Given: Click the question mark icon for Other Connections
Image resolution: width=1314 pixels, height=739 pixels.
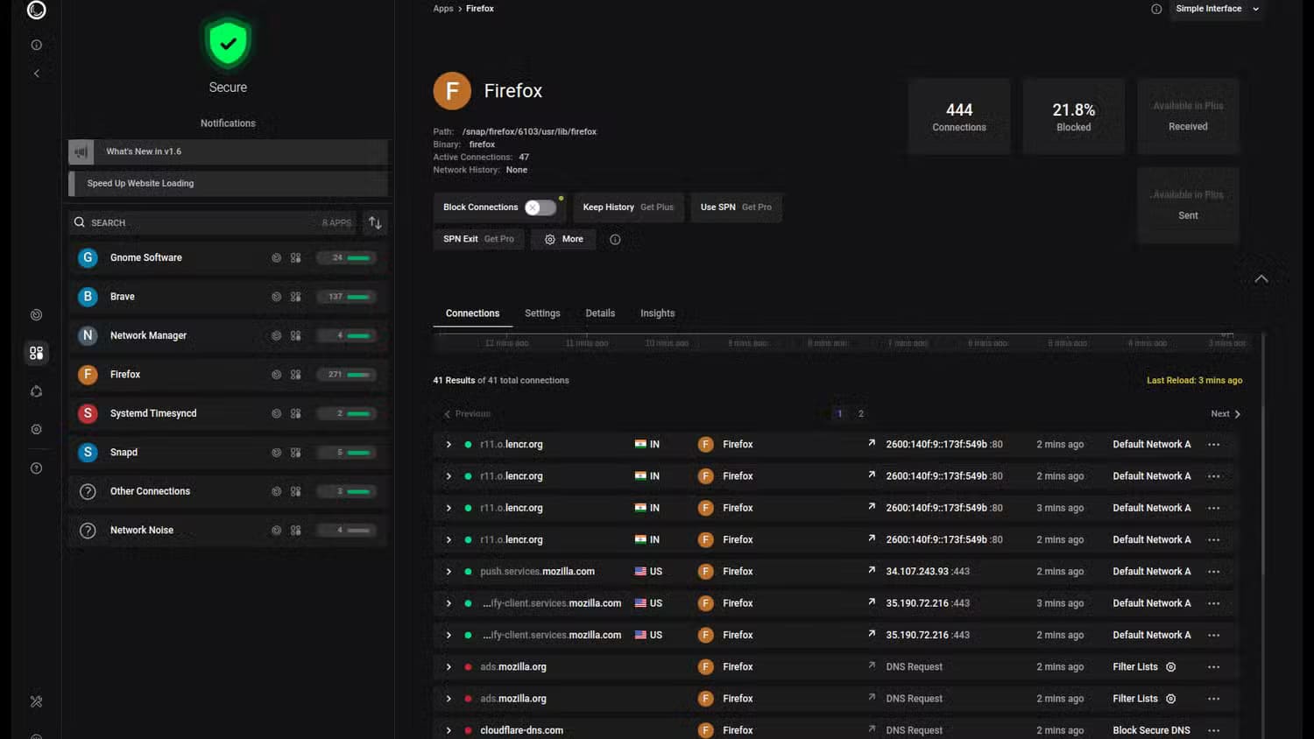Looking at the screenshot, I should (88, 491).
